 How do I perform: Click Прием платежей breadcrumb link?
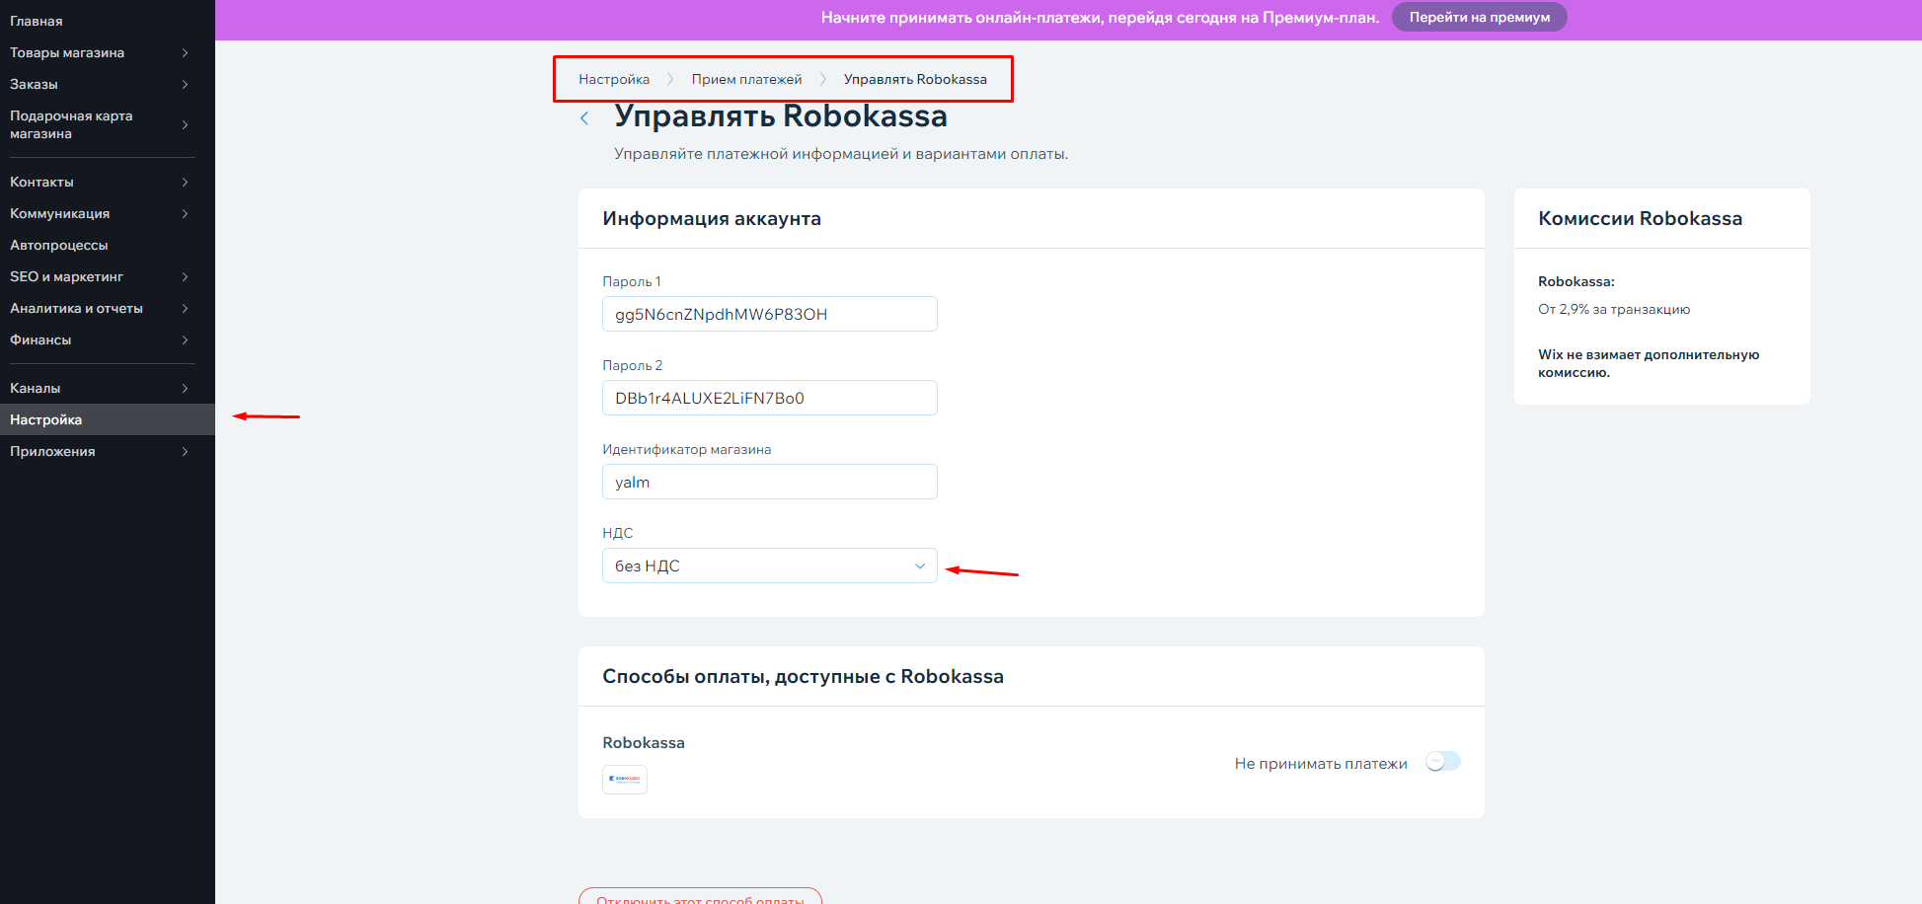pos(746,79)
